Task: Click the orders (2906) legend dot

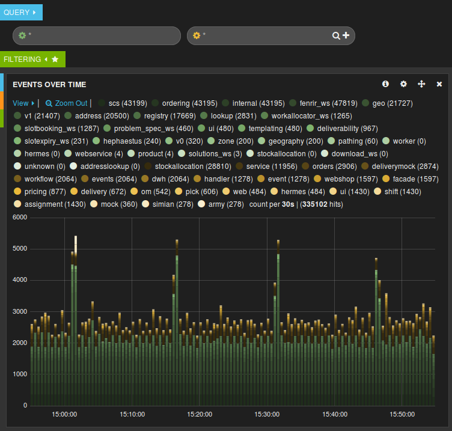Action: coord(305,166)
